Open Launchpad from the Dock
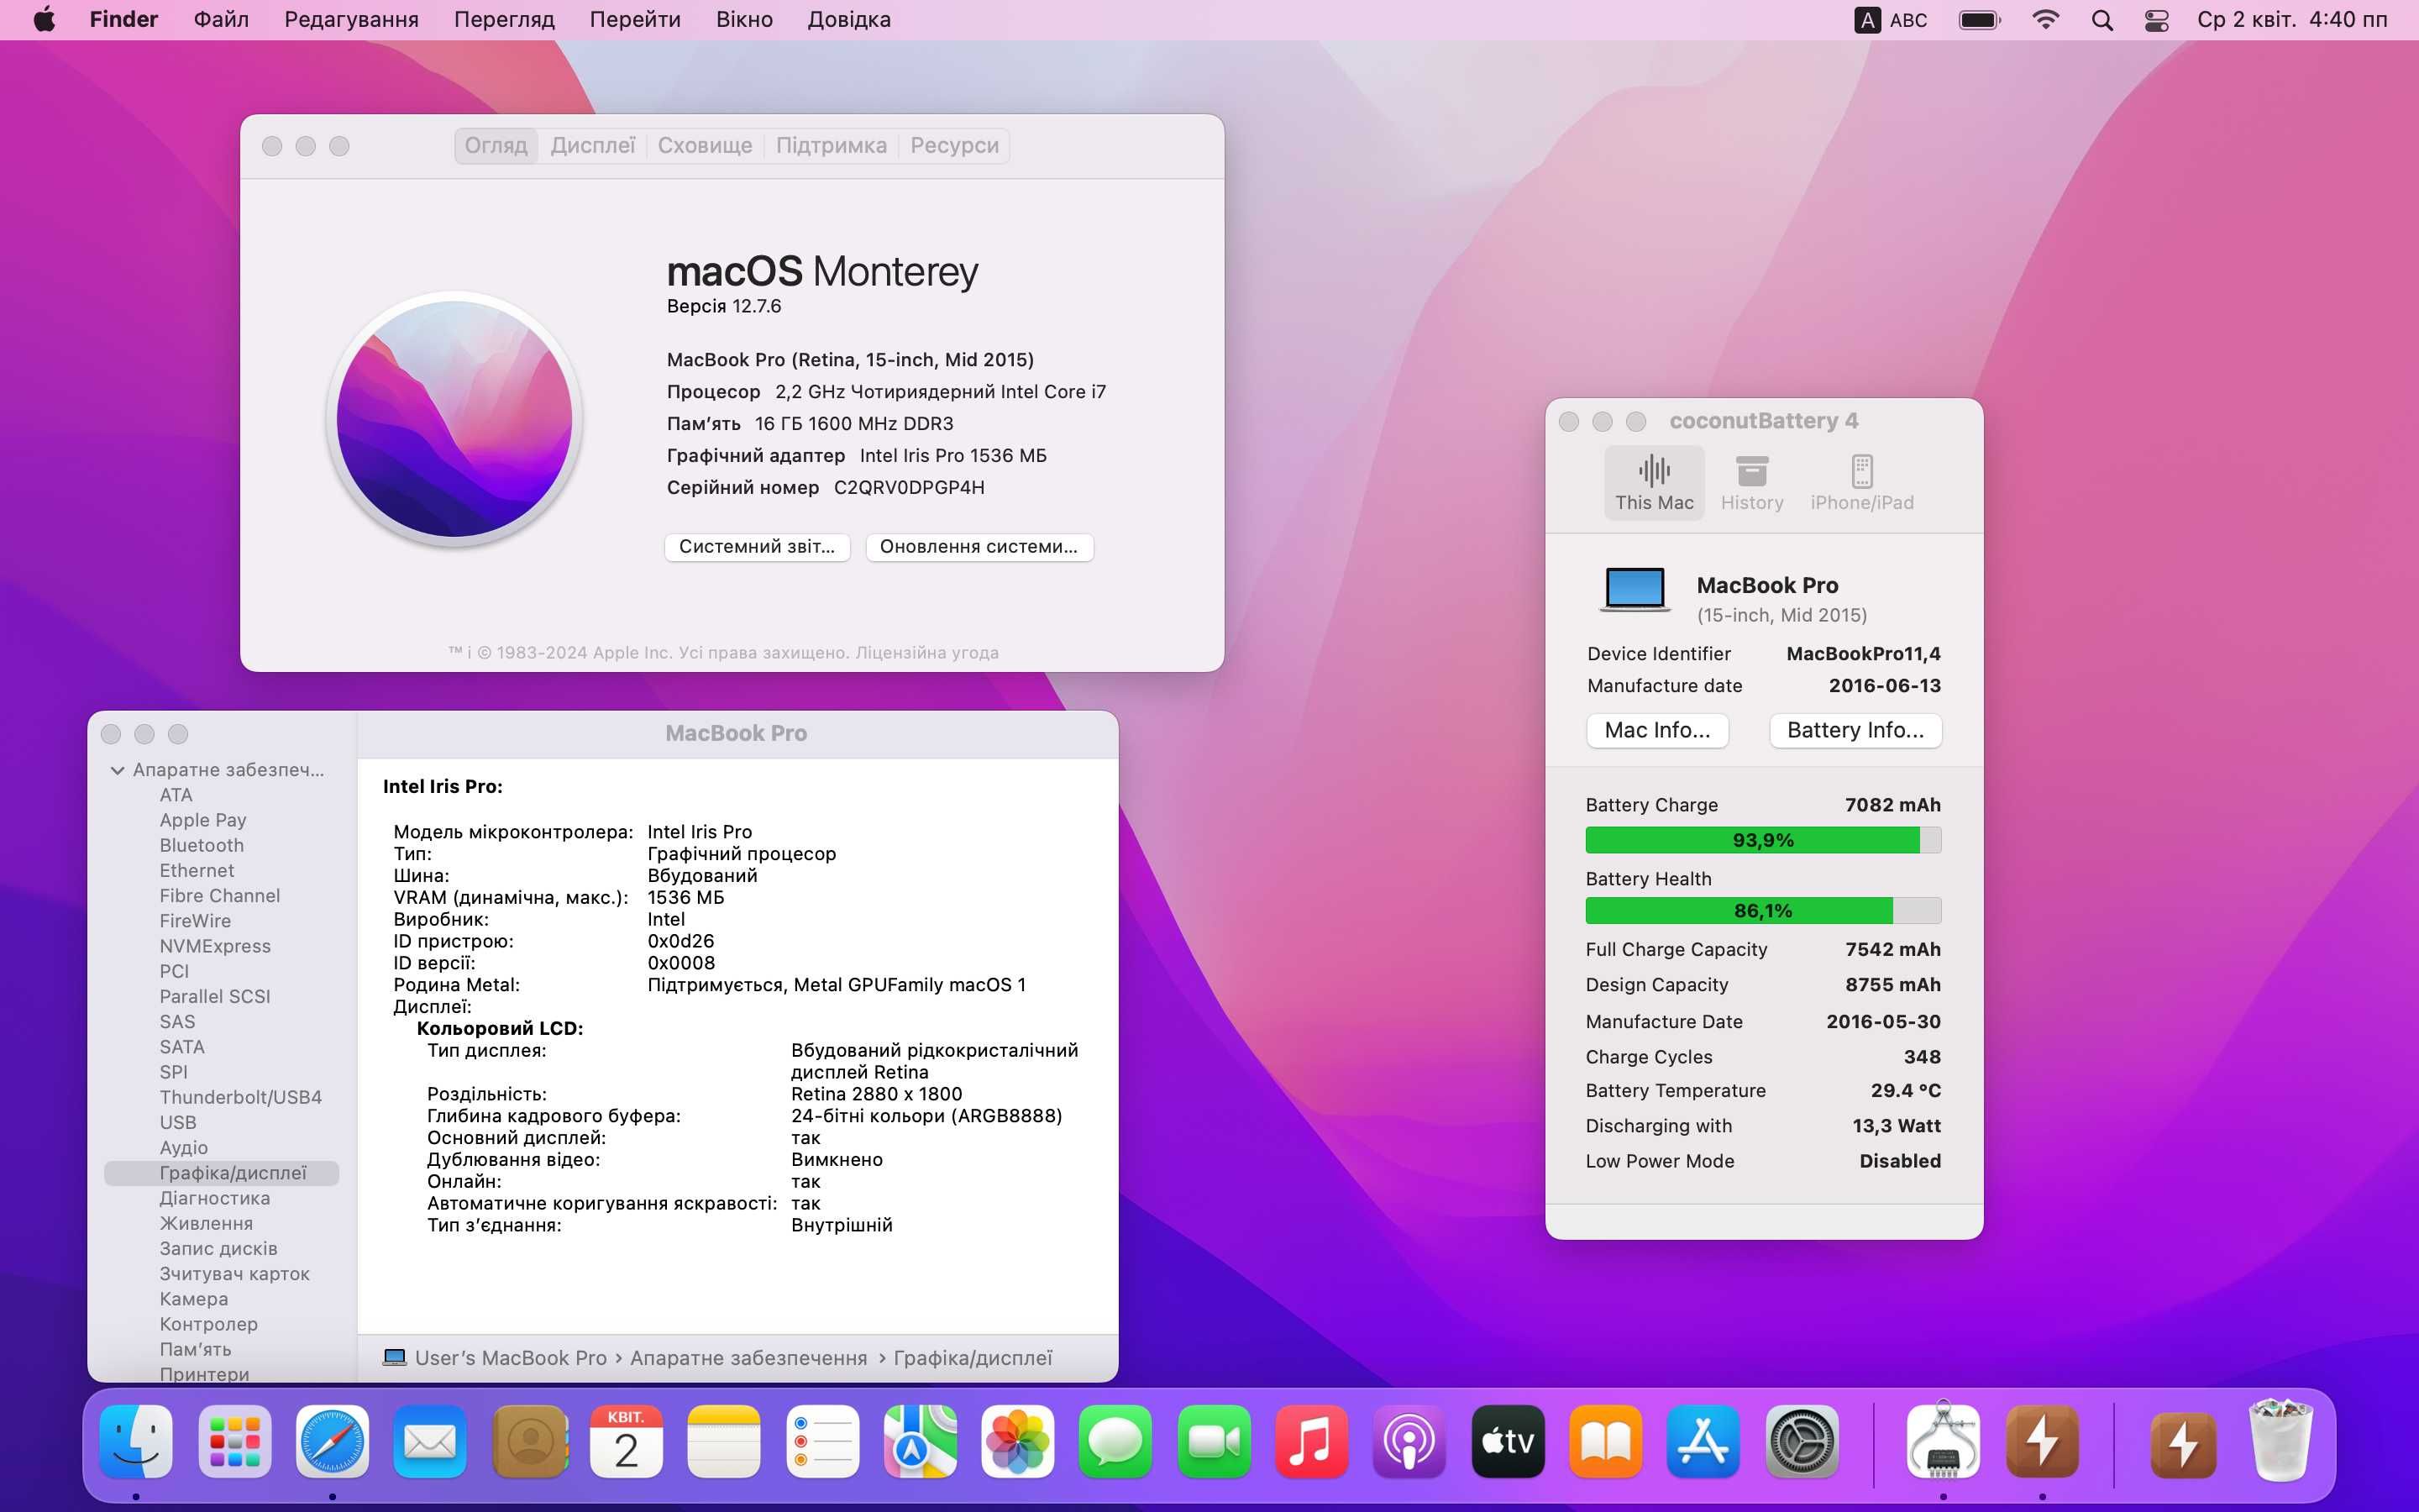Screen dimensions: 2419x1512 point(235,1441)
